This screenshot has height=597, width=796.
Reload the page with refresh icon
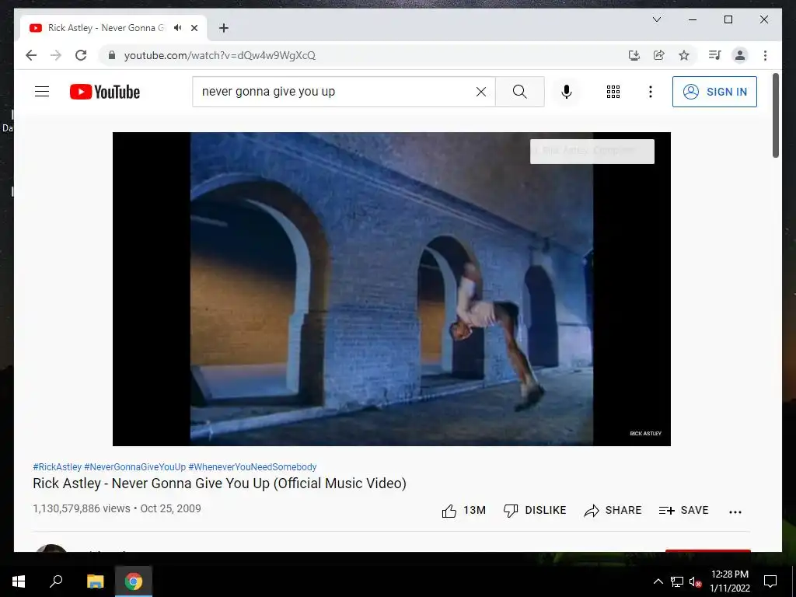[x=81, y=55]
